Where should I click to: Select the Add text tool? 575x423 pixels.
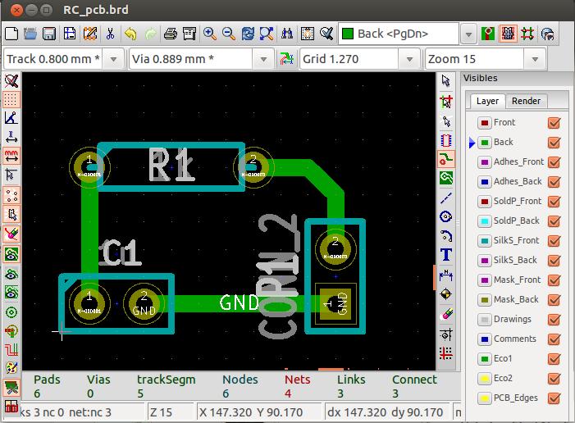tap(446, 255)
